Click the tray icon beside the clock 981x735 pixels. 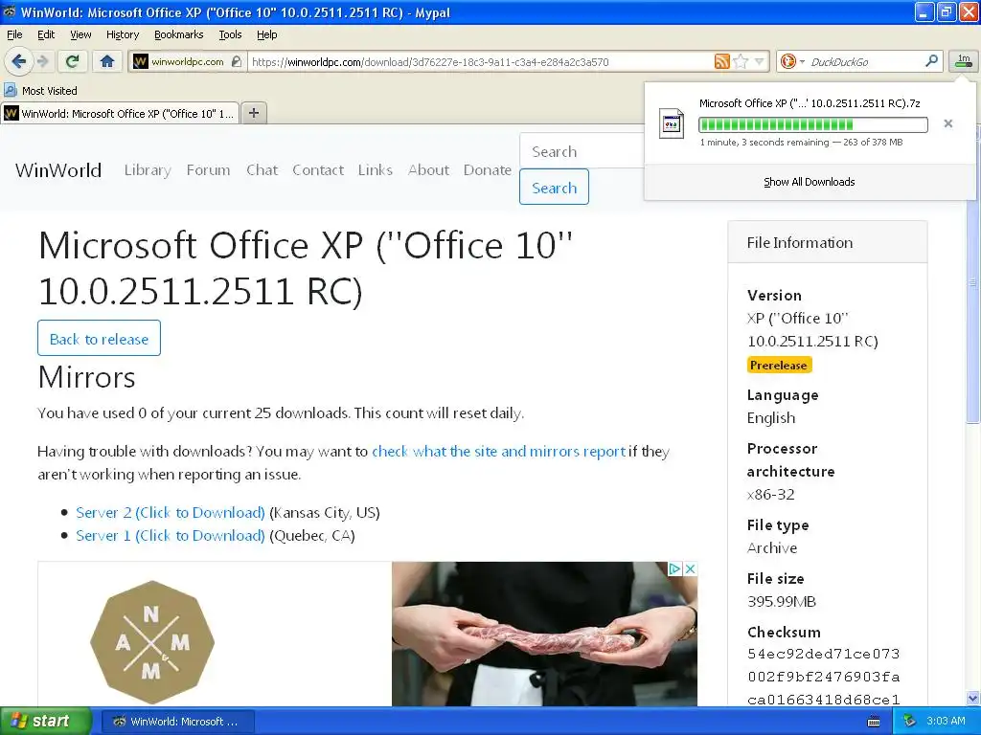click(x=910, y=721)
